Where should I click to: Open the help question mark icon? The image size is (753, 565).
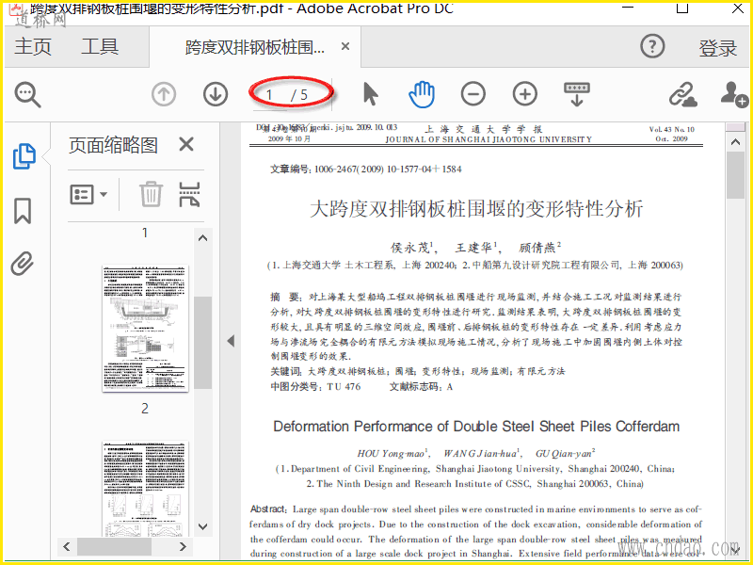[652, 46]
